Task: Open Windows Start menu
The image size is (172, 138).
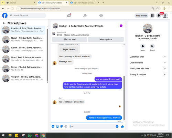Action: click(3, 135)
